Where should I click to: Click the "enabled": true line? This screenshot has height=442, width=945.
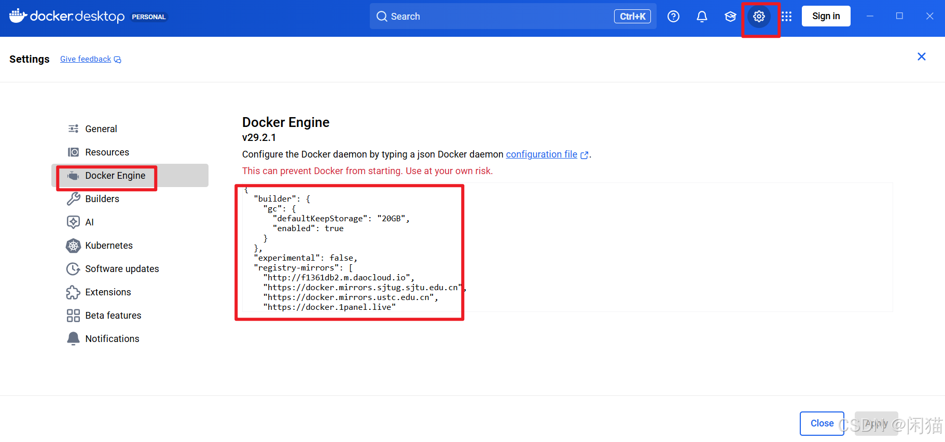(x=308, y=229)
